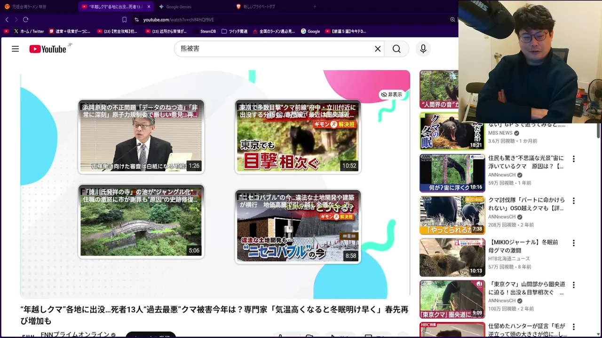Image resolution: width=602 pixels, height=338 pixels.
Task: Go to YouTube home via logo
Action: pyautogui.click(x=48, y=49)
